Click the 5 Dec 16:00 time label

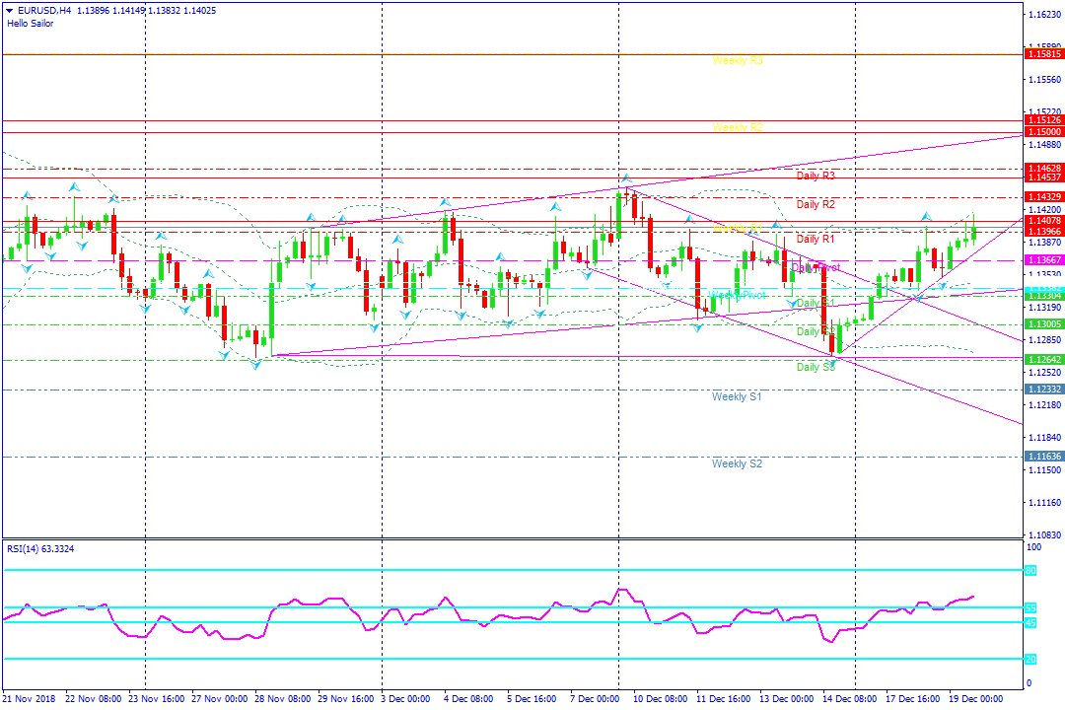(x=532, y=699)
